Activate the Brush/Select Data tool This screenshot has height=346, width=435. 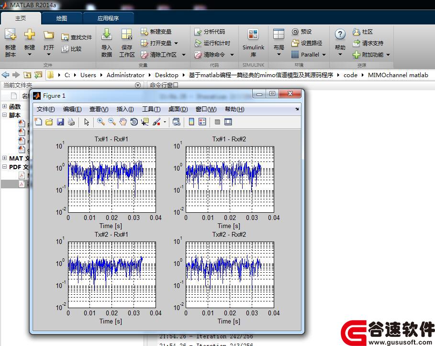pyautogui.click(x=156, y=122)
